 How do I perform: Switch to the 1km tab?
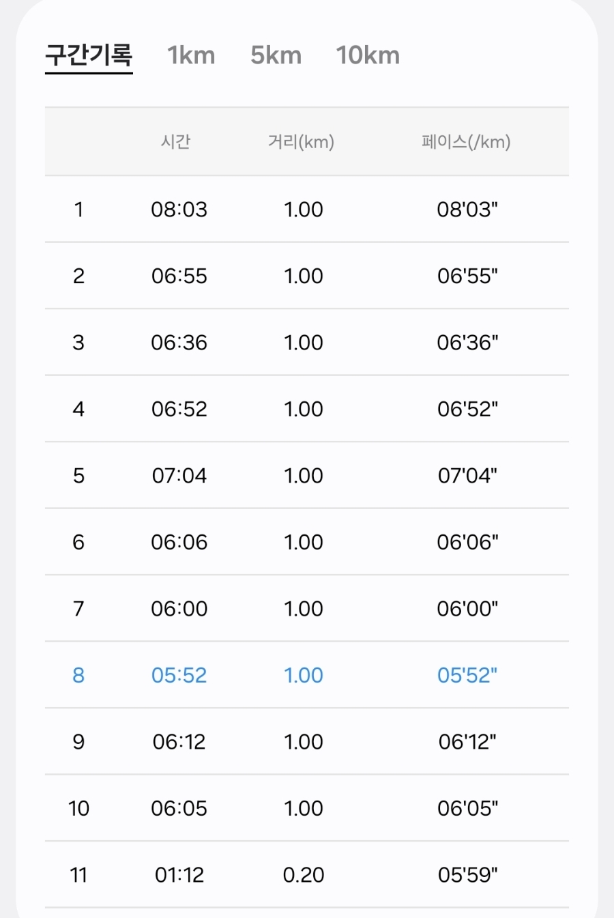pyautogui.click(x=191, y=55)
